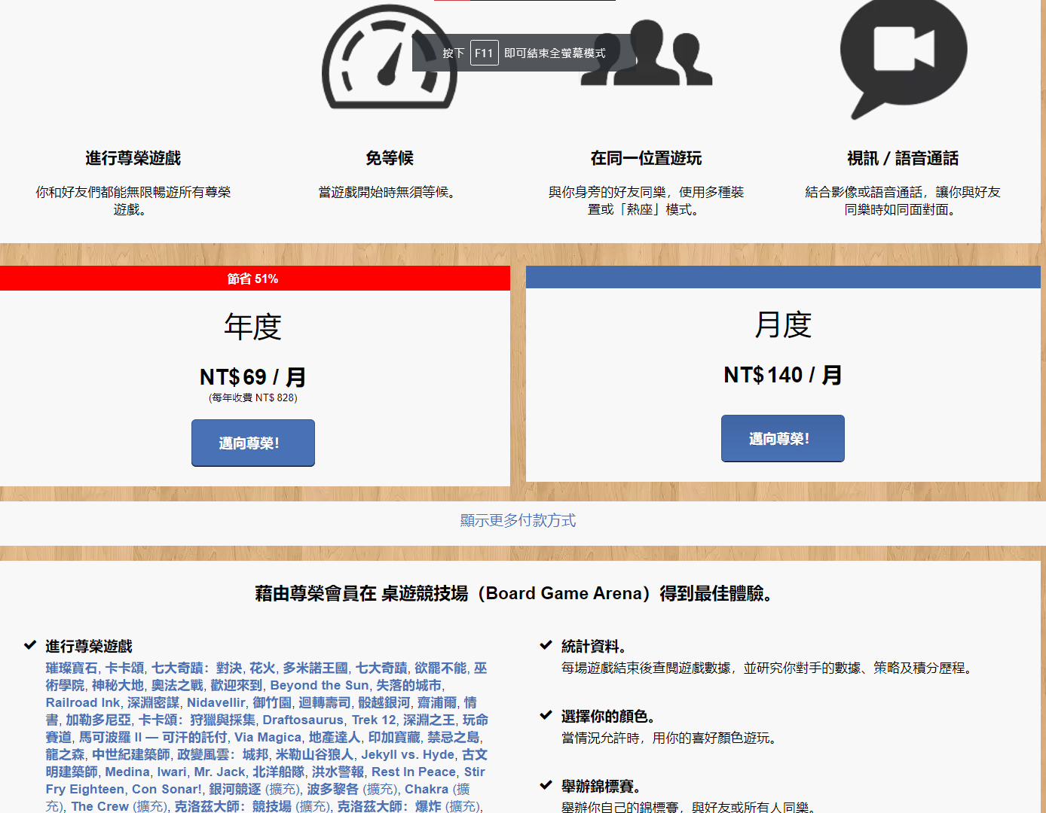Click the 免等候 heading

point(390,158)
